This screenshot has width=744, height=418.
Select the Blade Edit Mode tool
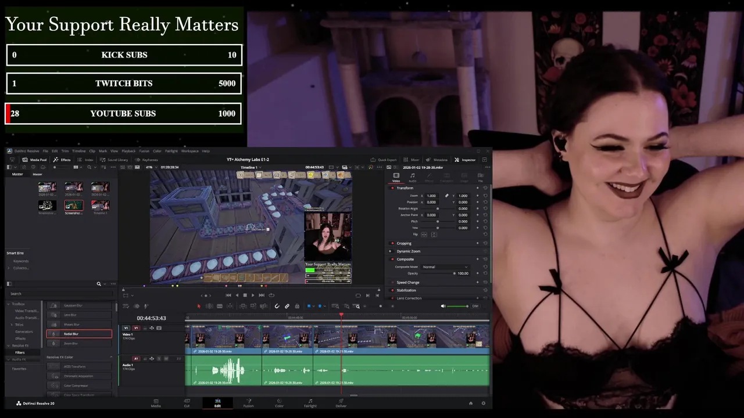(220, 306)
